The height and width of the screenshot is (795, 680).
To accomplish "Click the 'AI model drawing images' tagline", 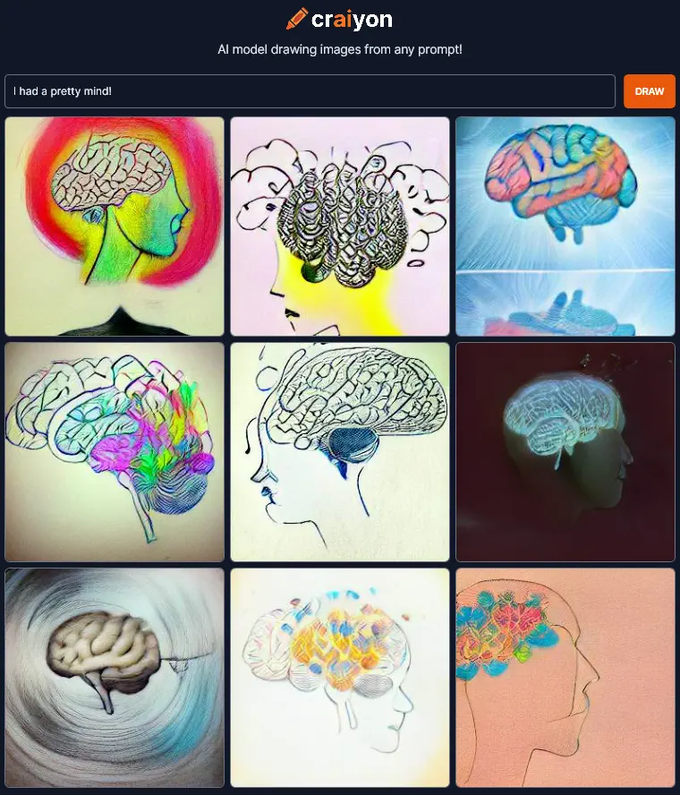I will [339, 49].
